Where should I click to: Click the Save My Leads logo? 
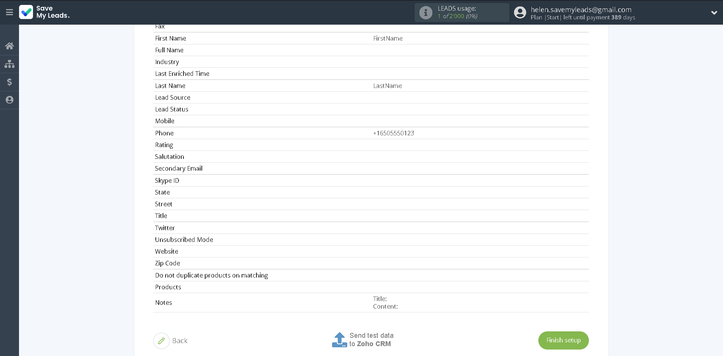[44, 12]
